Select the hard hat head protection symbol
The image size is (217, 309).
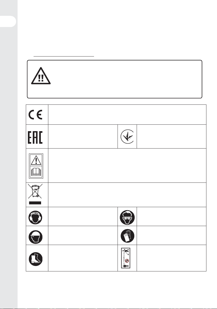pyautogui.click(x=36, y=237)
